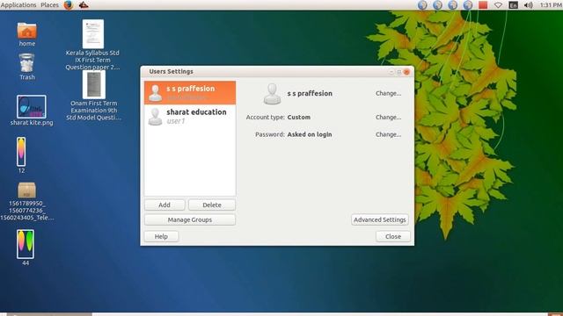The width and height of the screenshot is (563, 316).
Task: Open the network indicator in top panel
Action: pos(498,5)
